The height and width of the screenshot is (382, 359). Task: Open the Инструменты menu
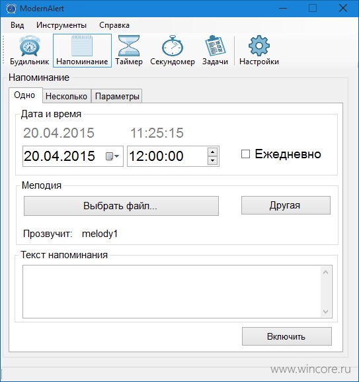pos(61,25)
